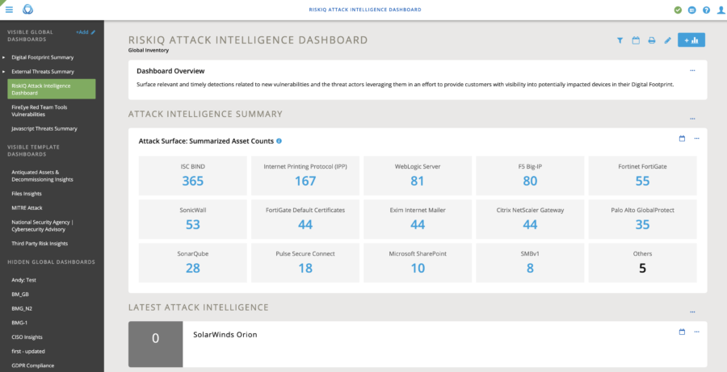
Task: Open National Security Agency Cybersecurity Advisory
Action: [42, 226]
